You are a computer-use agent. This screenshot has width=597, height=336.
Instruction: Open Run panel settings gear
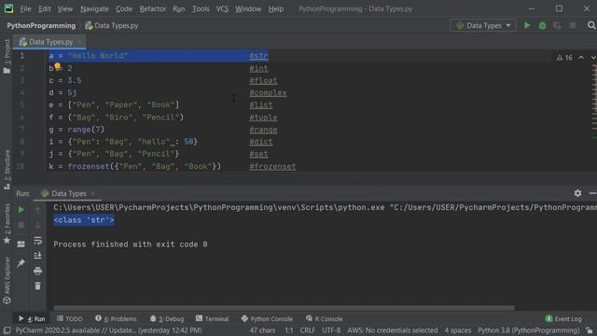point(577,193)
